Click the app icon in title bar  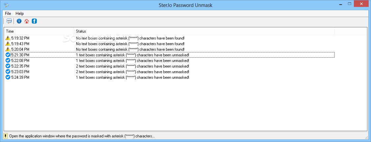[6, 5]
